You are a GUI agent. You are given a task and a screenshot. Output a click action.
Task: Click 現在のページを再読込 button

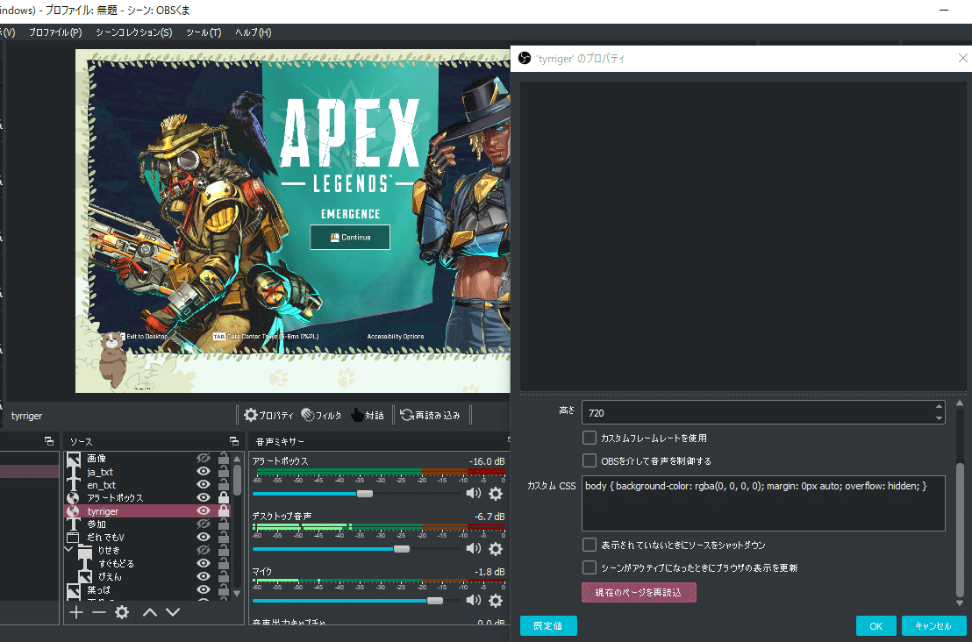[639, 592]
